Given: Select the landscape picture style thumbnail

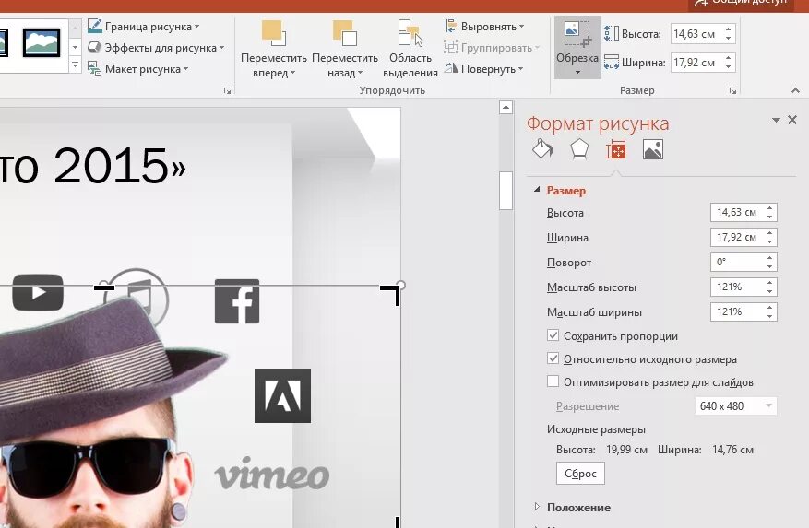Looking at the screenshot, I should point(42,42).
